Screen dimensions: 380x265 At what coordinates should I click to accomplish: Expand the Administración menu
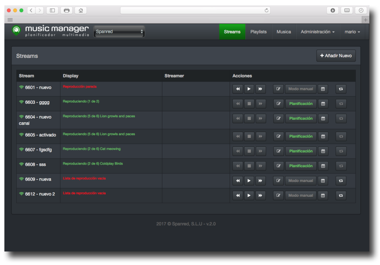[x=317, y=32]
